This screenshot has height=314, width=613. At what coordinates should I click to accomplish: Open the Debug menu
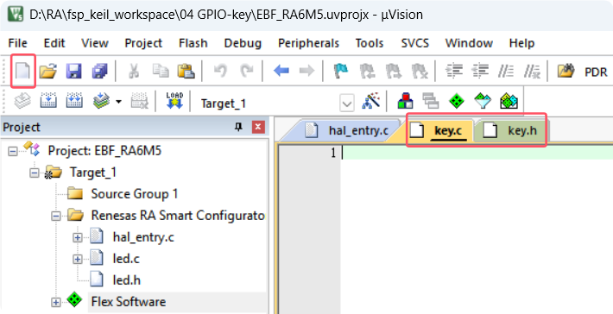tap(243, 43)
